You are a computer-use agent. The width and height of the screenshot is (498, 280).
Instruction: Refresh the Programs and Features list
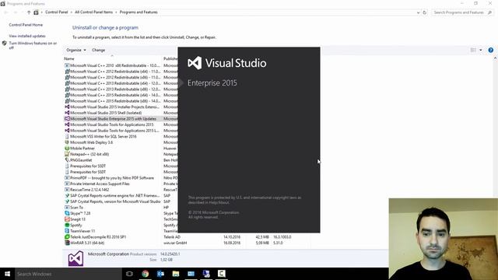[x=425, y=12]
